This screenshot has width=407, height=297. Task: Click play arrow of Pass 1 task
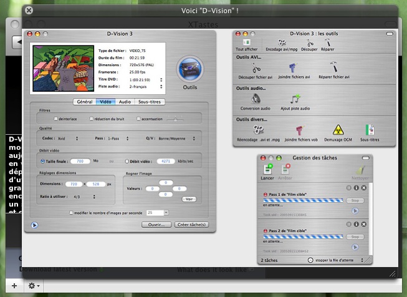(355, 211)
